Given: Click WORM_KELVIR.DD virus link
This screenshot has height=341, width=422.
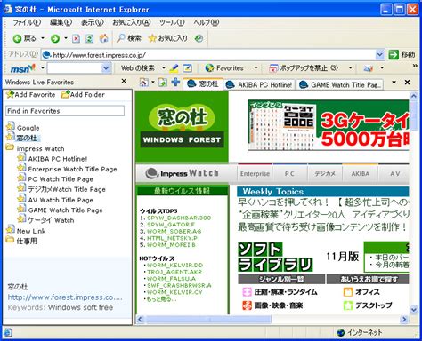Looking at the screenshot, I should coord(174,266).
